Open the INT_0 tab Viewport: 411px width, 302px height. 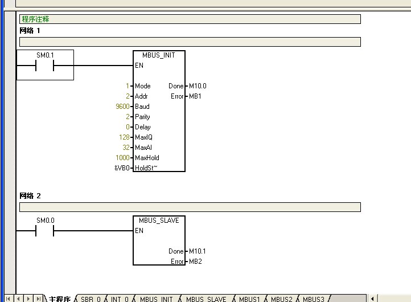click(120, 299)
